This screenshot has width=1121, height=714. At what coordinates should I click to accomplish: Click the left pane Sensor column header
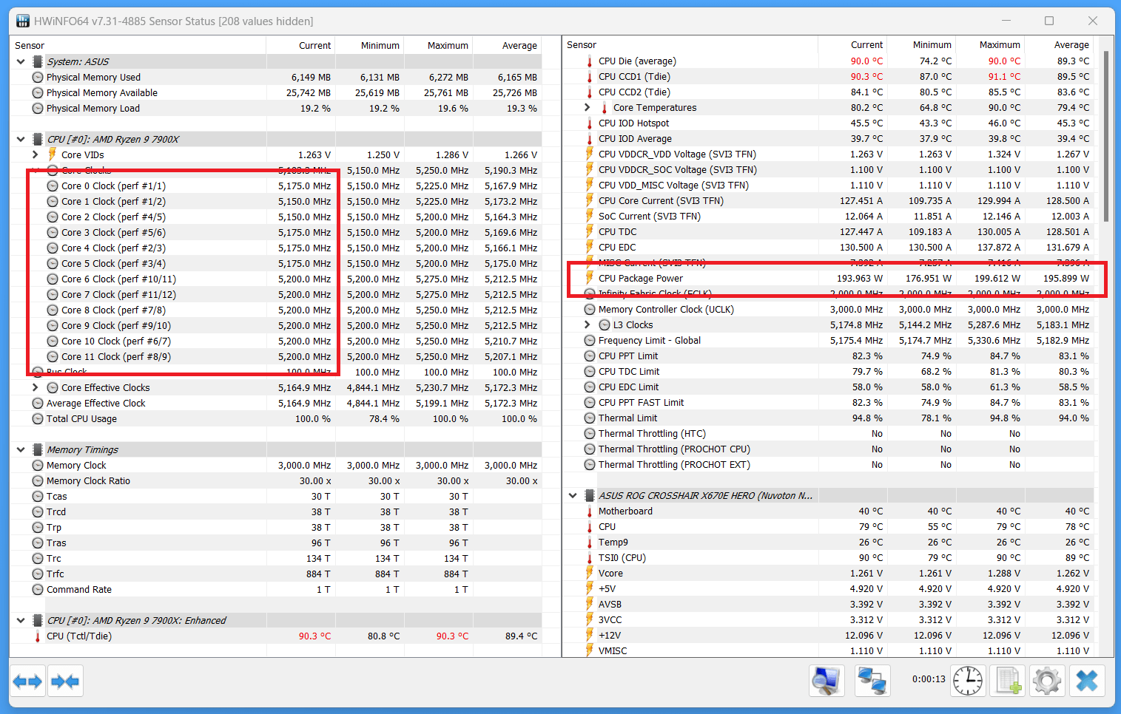pyautogui.click(x=138, y=46)
